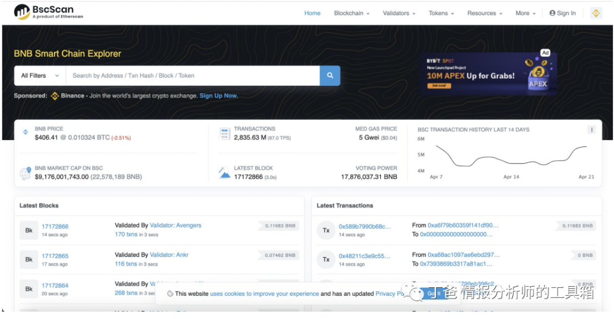Open block number 17172866 link

tap(55, 226)
